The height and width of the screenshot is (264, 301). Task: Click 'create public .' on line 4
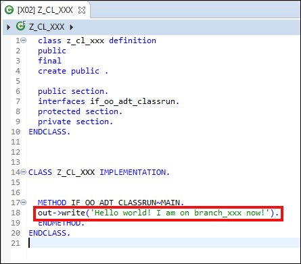coord(73,71)
